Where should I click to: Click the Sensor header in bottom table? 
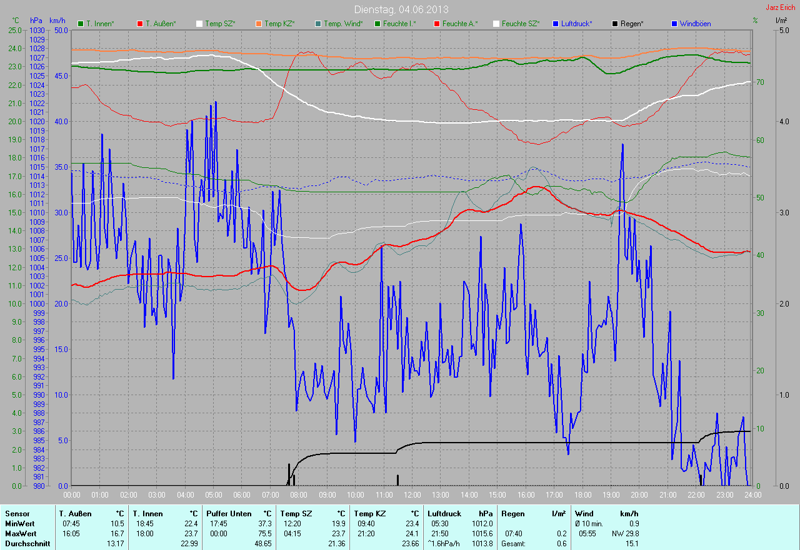[x=17, y=514]
